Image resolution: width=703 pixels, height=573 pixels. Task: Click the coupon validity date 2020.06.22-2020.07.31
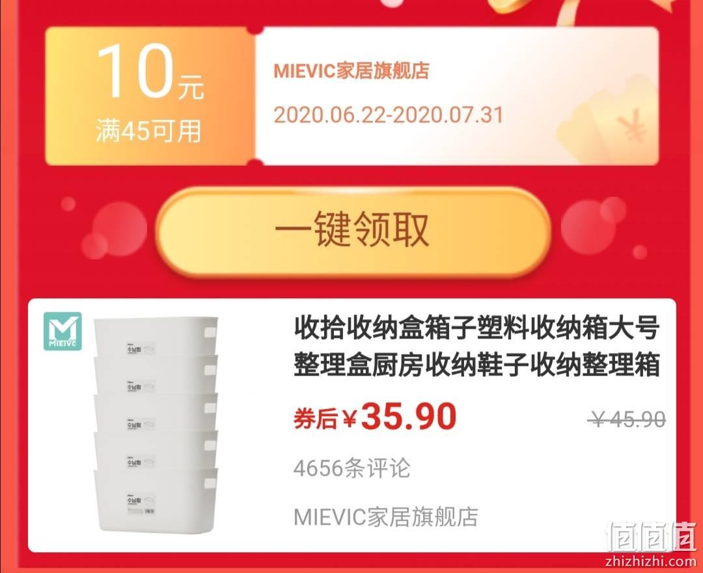click(388, 115)
